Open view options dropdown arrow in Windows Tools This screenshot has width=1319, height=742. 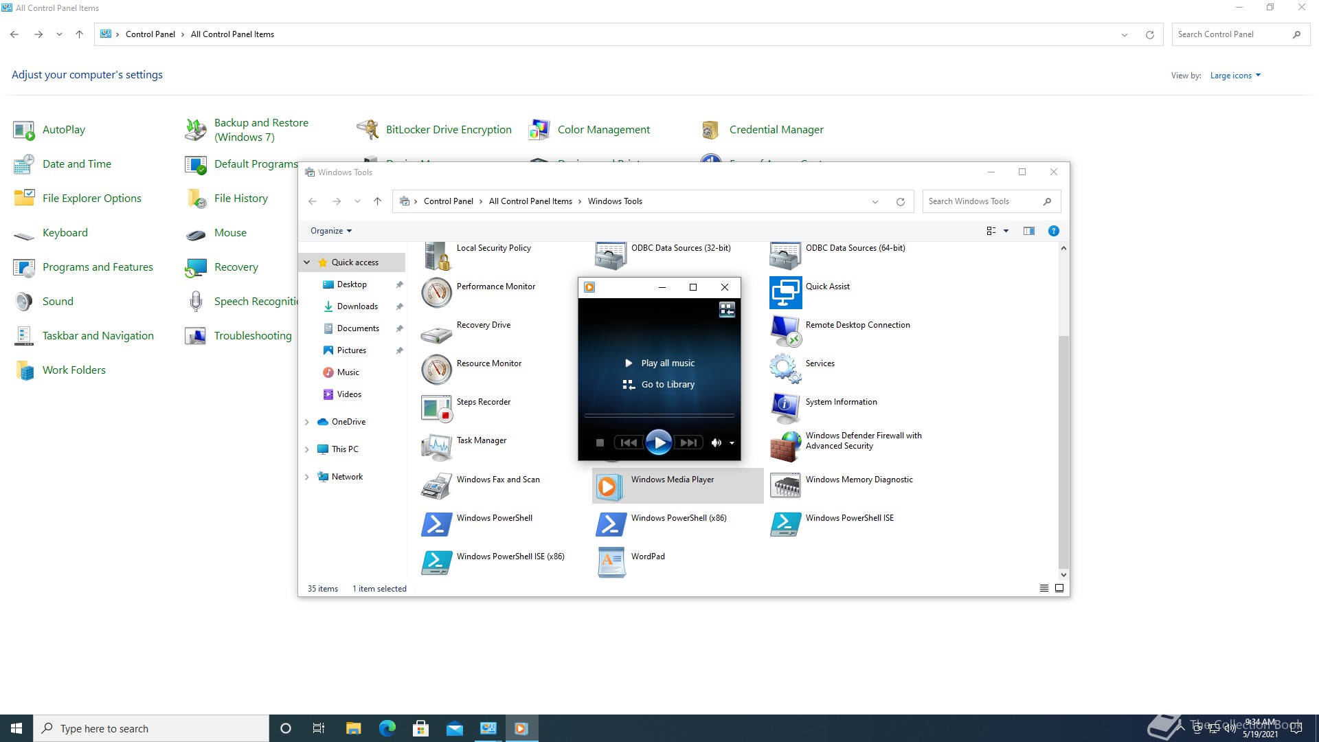click(x=1006, y=231)
